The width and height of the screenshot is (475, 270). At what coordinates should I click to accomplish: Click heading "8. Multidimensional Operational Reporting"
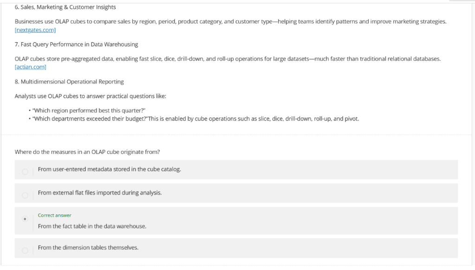pos(69,82)
